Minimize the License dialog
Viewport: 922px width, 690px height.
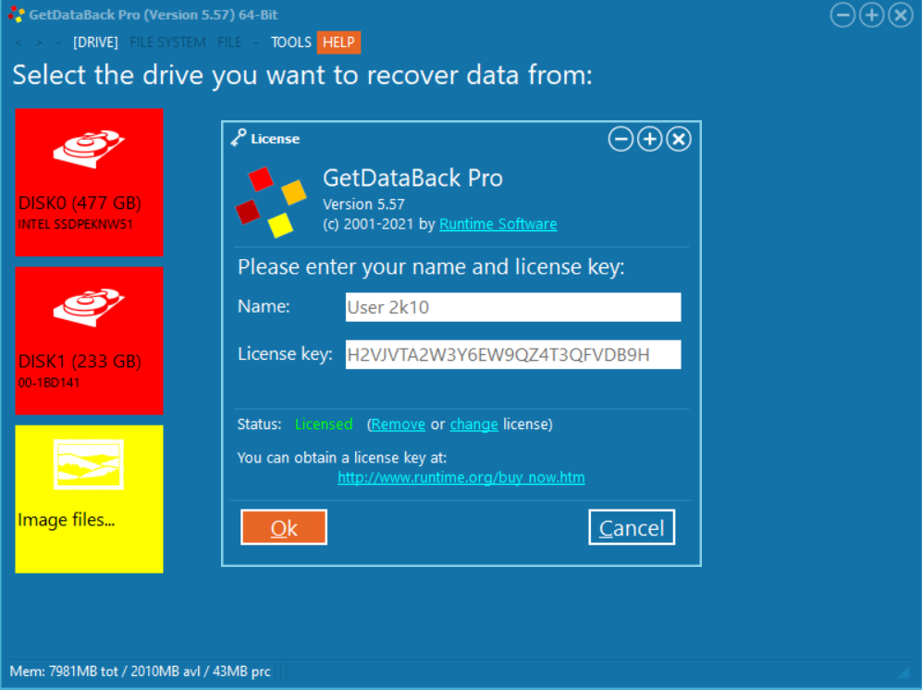click(x=621, y=140)
